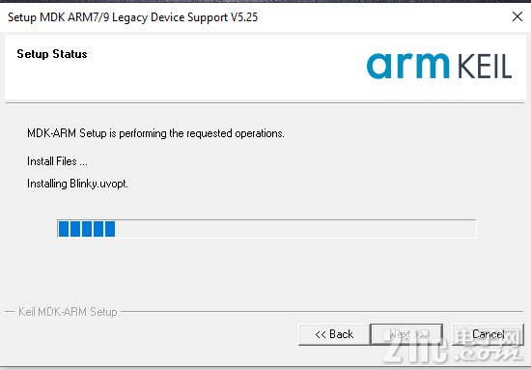
Task: Click the blue filled progress bar segments
Action: [x=87, y=229]
